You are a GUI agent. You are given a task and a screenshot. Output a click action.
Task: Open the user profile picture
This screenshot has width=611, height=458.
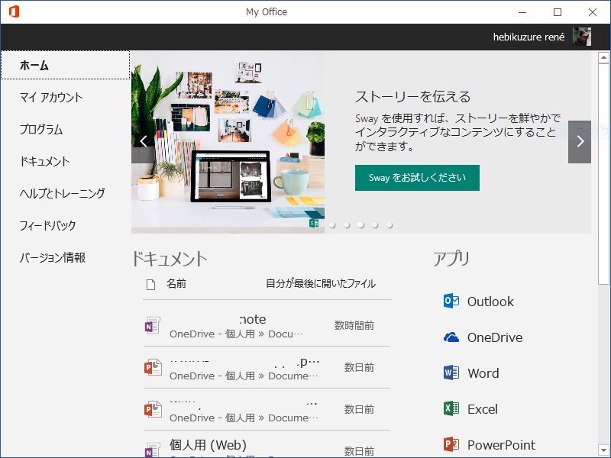pyautogui.click(x=582, y=37)
